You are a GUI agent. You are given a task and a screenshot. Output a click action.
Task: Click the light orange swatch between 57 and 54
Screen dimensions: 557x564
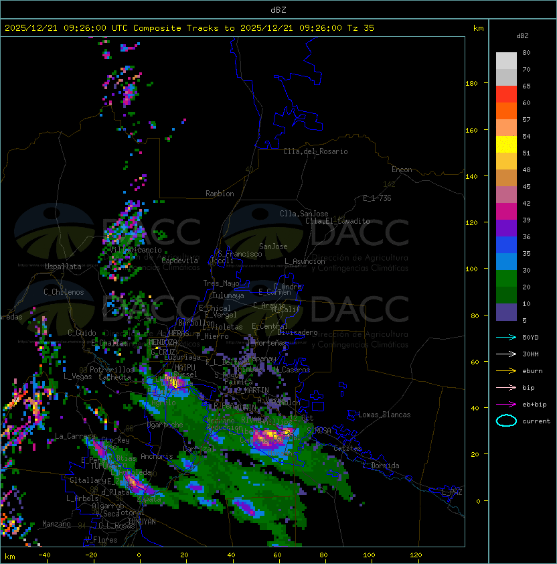(x=506, y=128)
